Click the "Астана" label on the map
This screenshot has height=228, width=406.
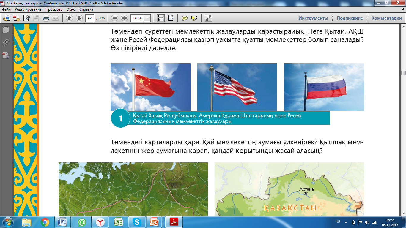pos(306,189)
